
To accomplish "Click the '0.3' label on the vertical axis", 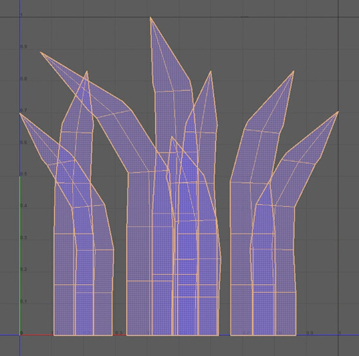I will click(x=24, y=238).
